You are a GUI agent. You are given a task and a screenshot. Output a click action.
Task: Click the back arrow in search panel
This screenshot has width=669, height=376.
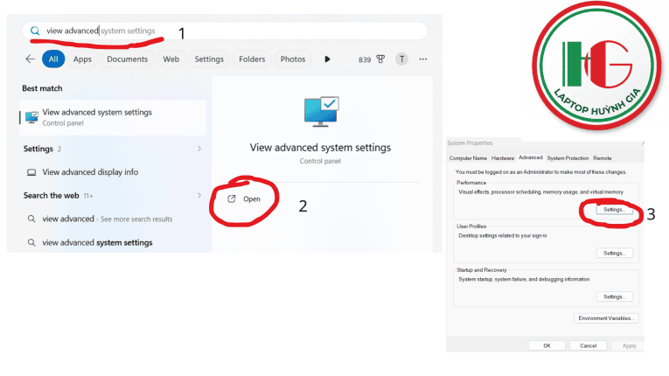(30, 59)
